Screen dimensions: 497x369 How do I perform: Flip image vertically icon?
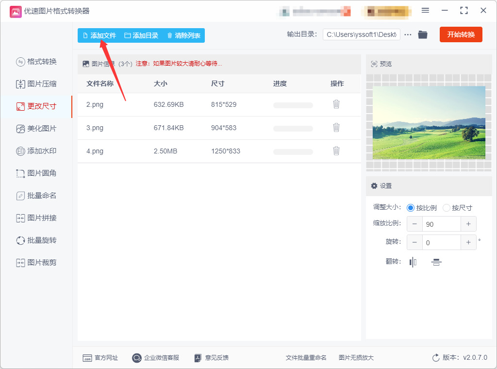[436, 262]
